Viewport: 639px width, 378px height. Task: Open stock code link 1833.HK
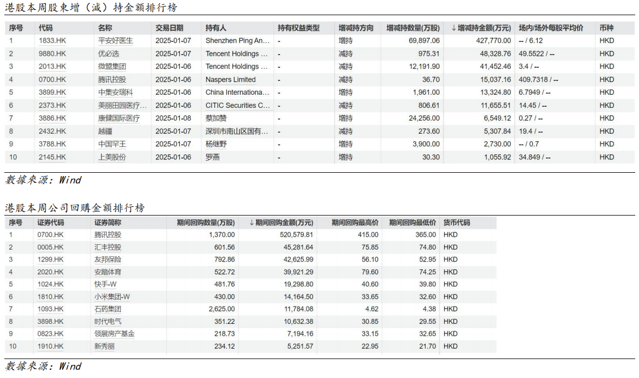(x=52, y=41)
